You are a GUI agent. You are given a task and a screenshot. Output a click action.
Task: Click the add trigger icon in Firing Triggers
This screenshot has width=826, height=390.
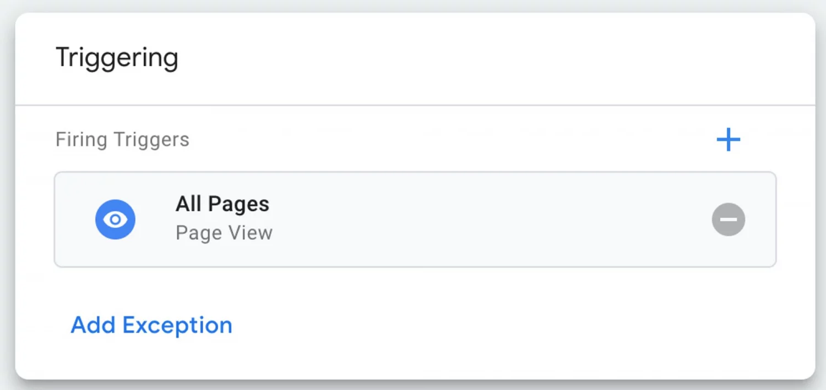[728, 140]
